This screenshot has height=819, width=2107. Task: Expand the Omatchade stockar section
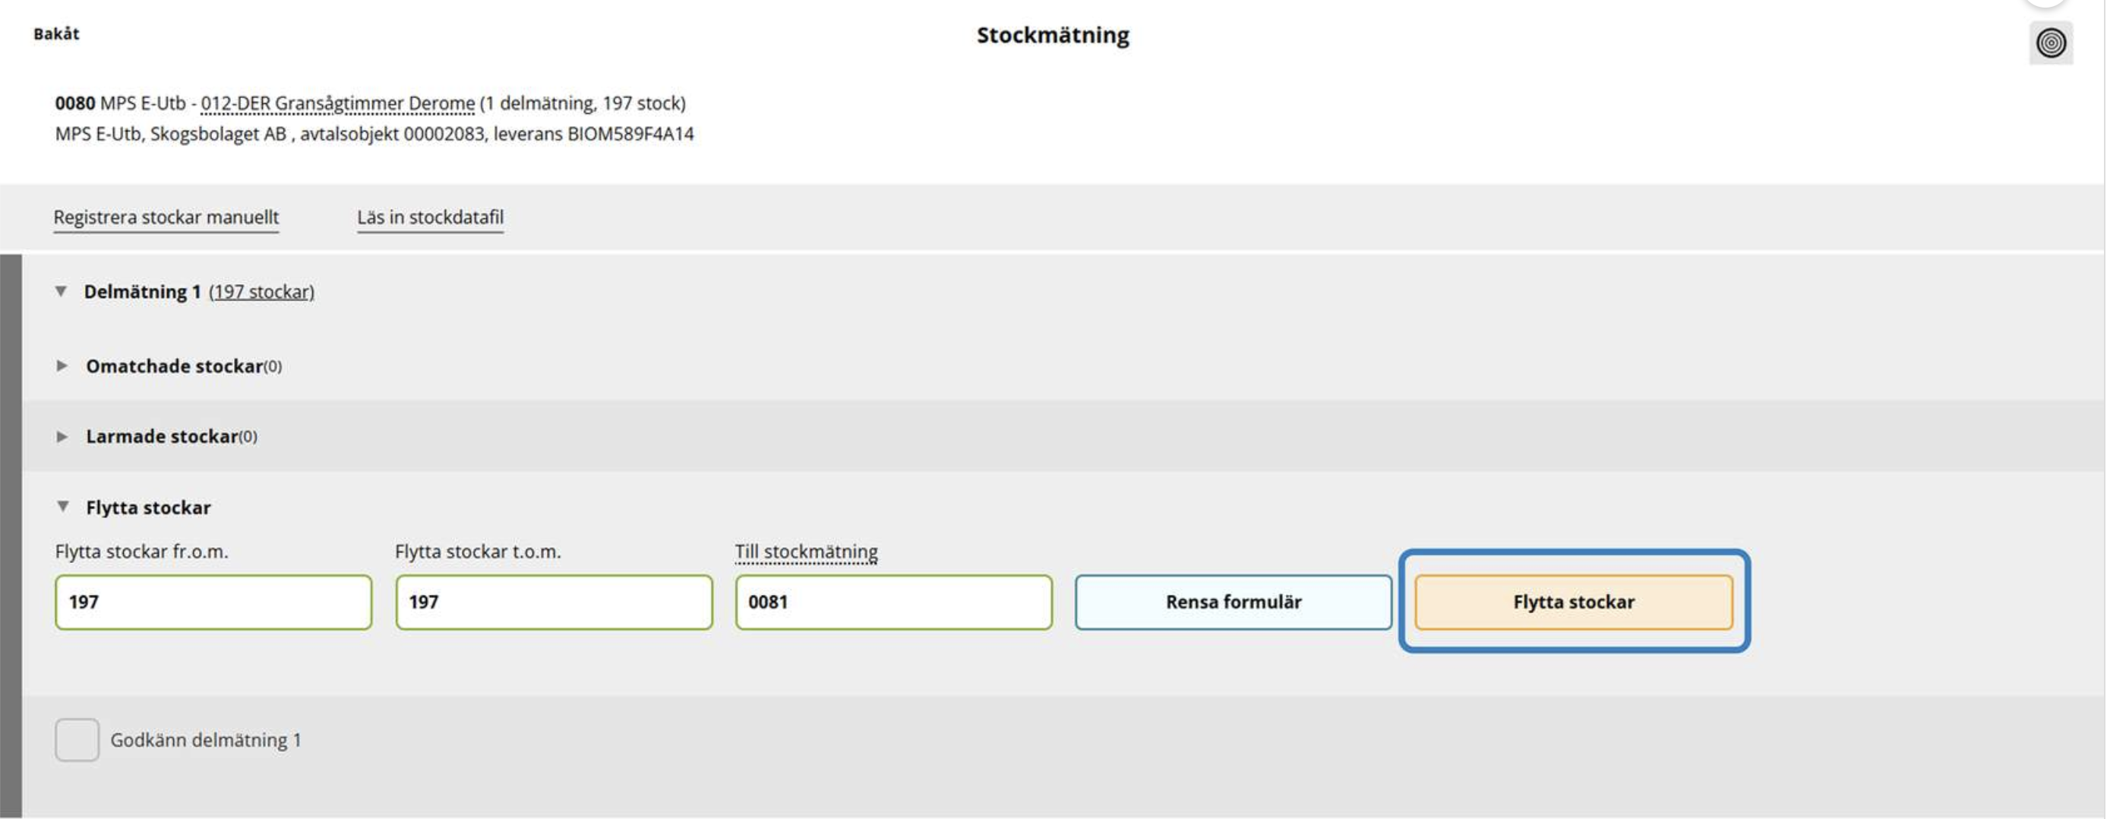(x=62, y=365)
